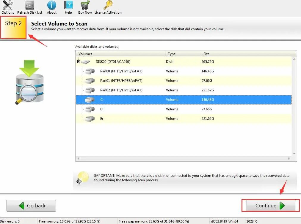301x224 pixels.
Task: Click the D: volume icon
Action: pos(90,109)
